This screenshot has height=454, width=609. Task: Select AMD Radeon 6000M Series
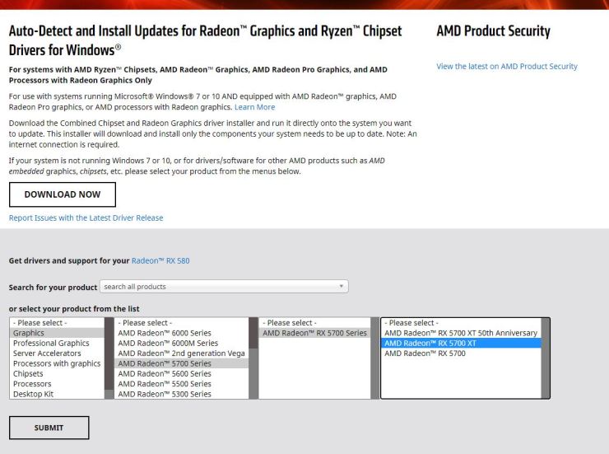click(x=181, y=343)
